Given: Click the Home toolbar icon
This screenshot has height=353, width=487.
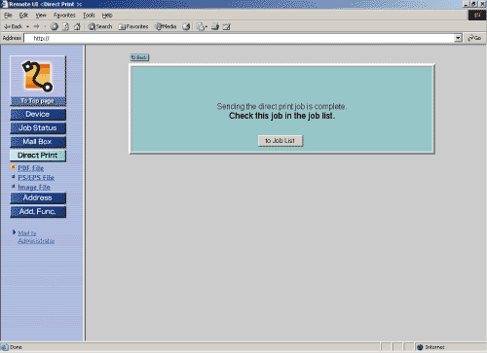Looking at the screenshot, I should click(x=77, y=26).
